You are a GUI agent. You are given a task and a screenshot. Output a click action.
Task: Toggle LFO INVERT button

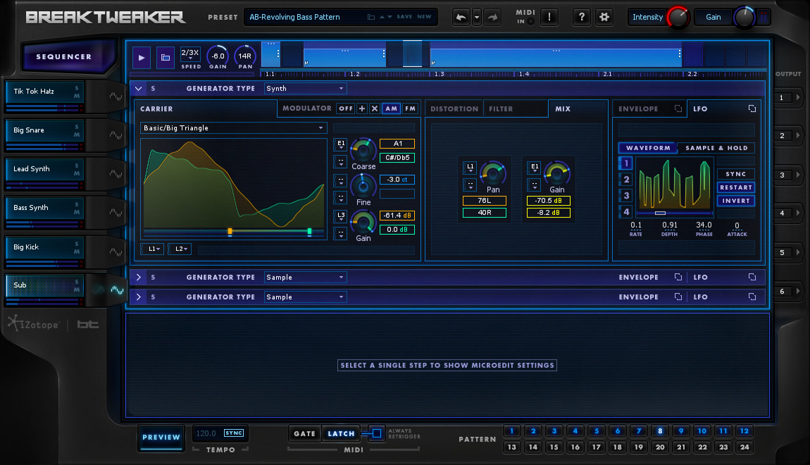click(735, 201)
